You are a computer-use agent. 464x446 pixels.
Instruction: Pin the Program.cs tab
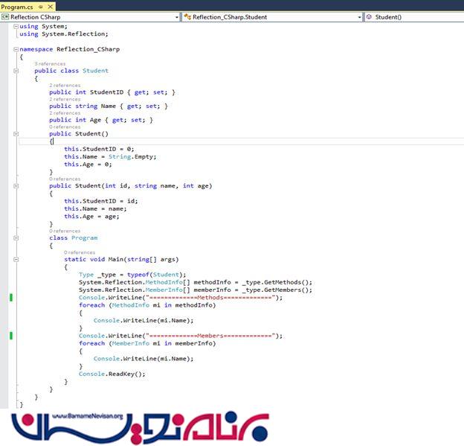click(39, 6)
